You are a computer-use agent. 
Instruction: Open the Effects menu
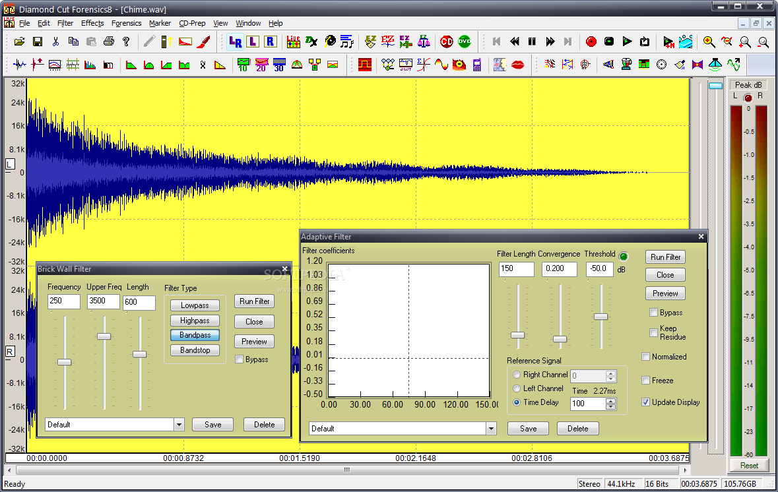(92, 23)
